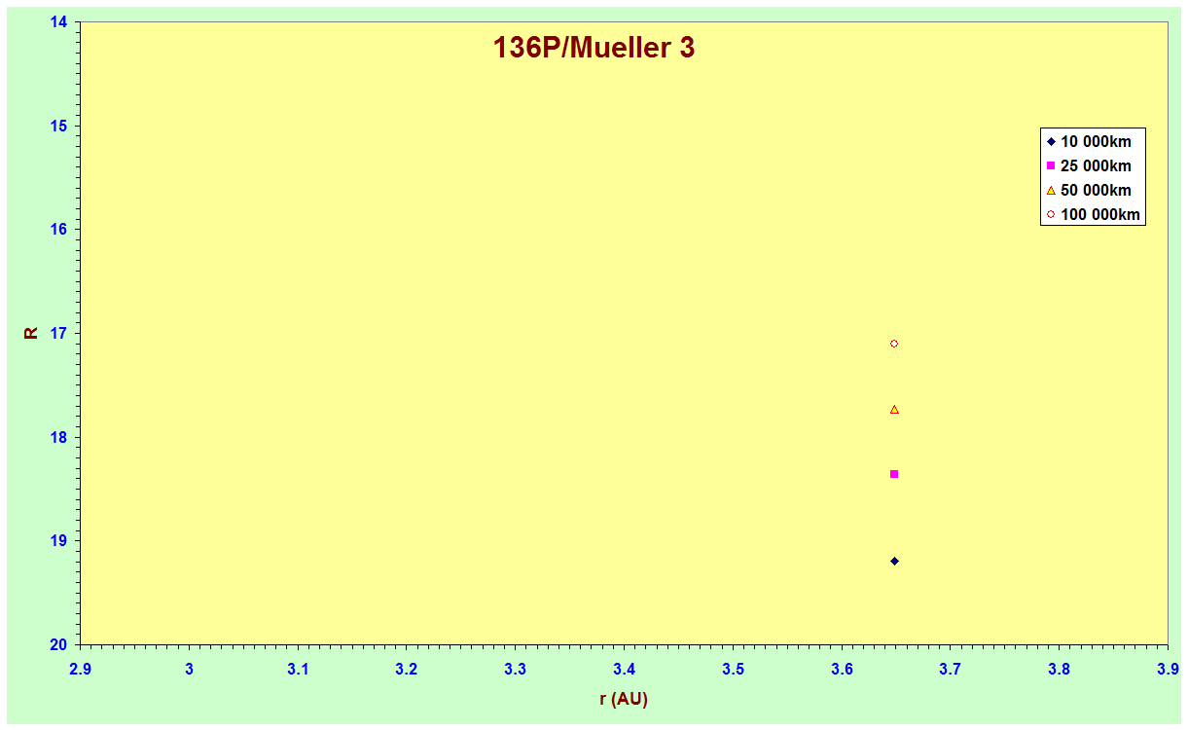This screenshot has width=1188, height=730.
Task: Select the 100 000km legend entry
Action: (x=1092, y=214)
